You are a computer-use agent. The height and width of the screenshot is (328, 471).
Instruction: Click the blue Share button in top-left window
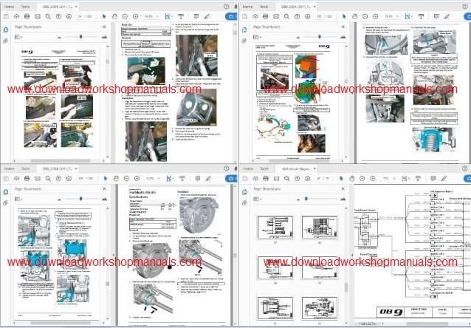click(231, 16)
